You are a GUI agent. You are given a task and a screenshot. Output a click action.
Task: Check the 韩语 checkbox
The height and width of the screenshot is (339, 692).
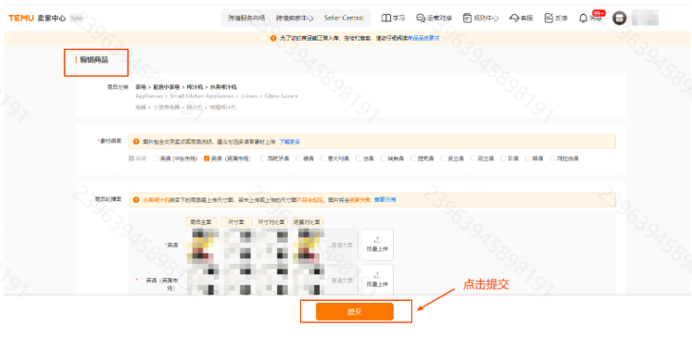(x=528, y=158)
